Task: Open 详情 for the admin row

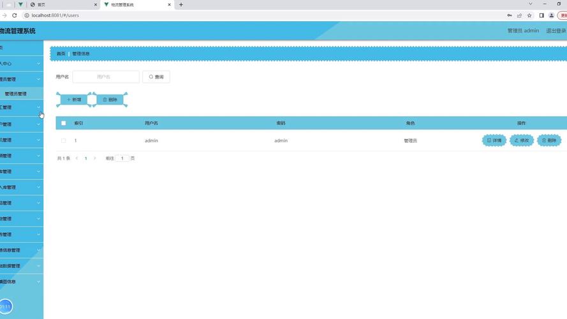Action: pyautogui.click(x=494, y=140)
